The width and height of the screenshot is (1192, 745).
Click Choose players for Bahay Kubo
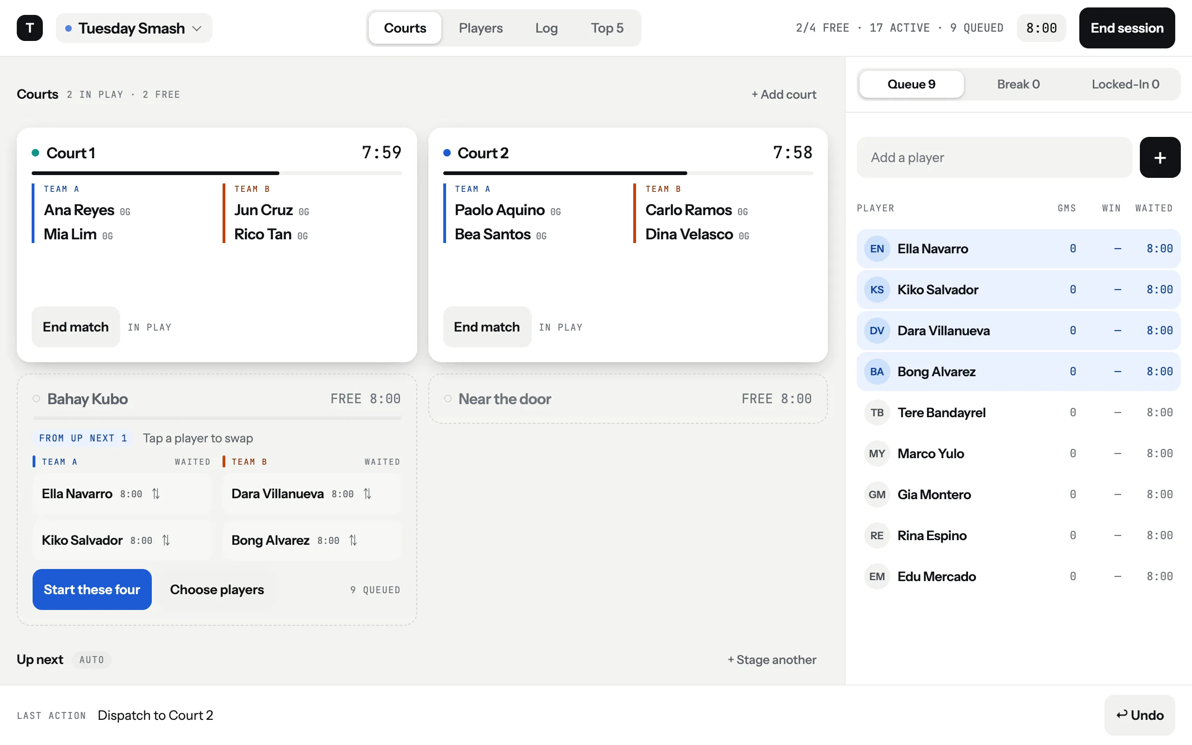217,589
